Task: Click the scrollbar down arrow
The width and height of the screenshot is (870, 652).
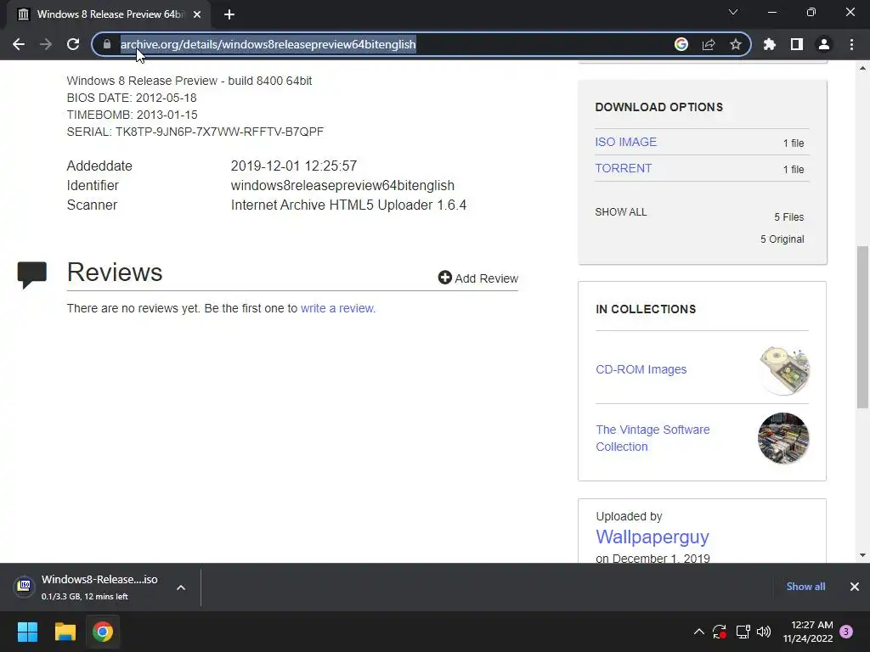Action: pos(862,555)
